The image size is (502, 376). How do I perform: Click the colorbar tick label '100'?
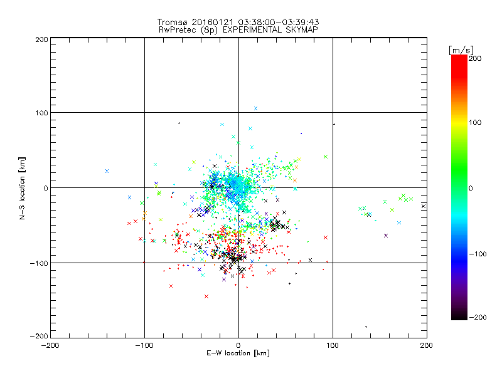coord(475,122)
